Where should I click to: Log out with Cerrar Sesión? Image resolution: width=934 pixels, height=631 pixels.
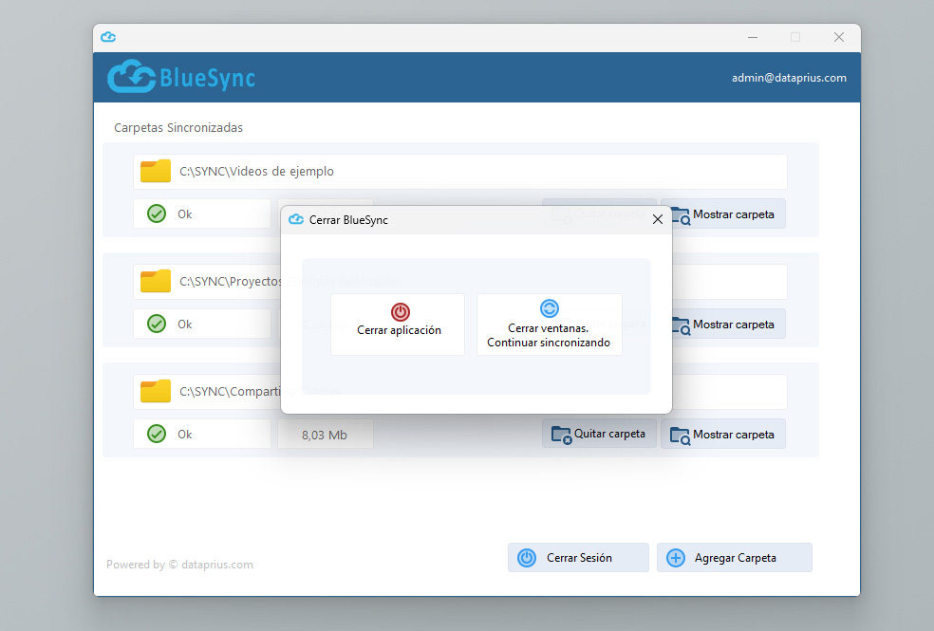[578, 558]
